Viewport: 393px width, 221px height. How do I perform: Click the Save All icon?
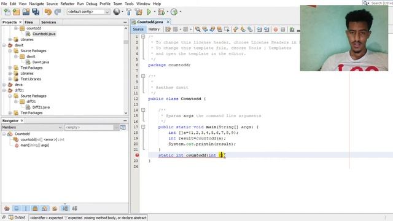(x=36, y=12)
